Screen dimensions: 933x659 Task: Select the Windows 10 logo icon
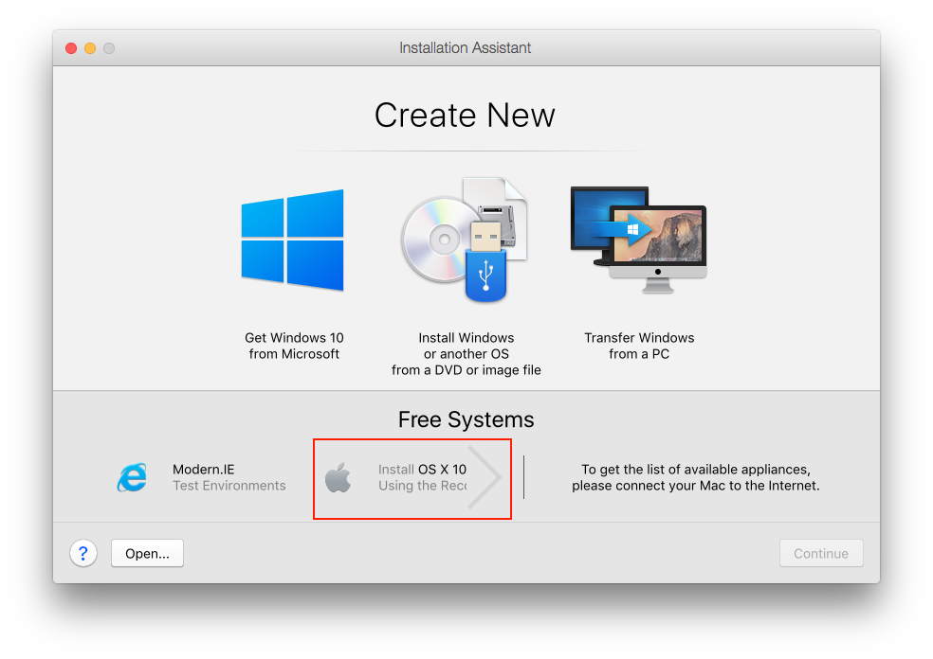(293, 240)
